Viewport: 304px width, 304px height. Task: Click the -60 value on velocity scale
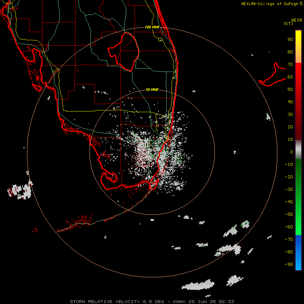point(289,227)
